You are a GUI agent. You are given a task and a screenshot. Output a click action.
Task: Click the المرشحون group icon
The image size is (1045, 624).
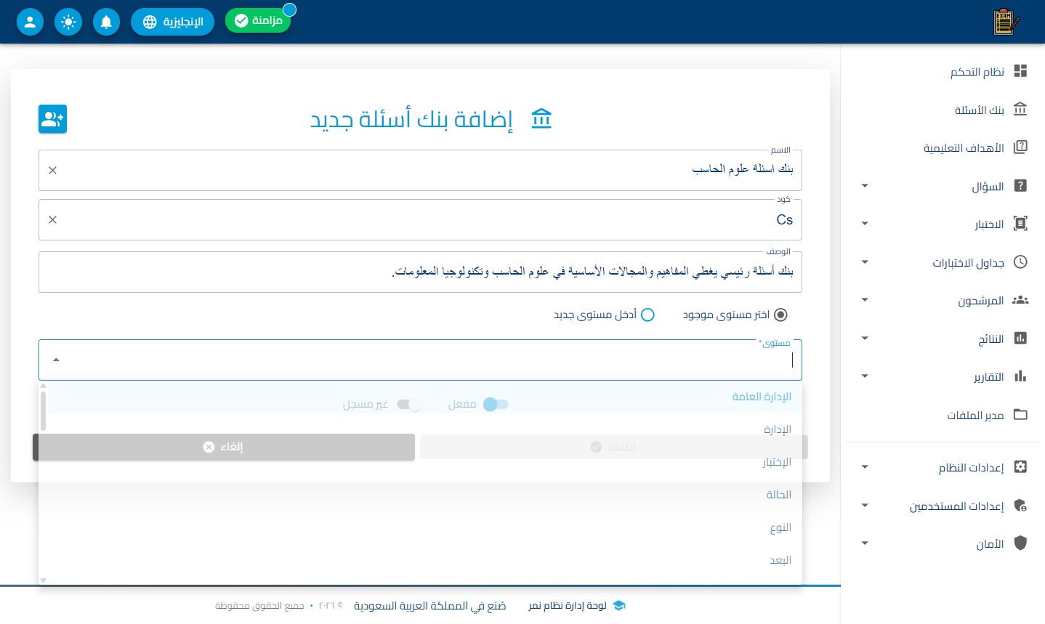coord(1020,300)
